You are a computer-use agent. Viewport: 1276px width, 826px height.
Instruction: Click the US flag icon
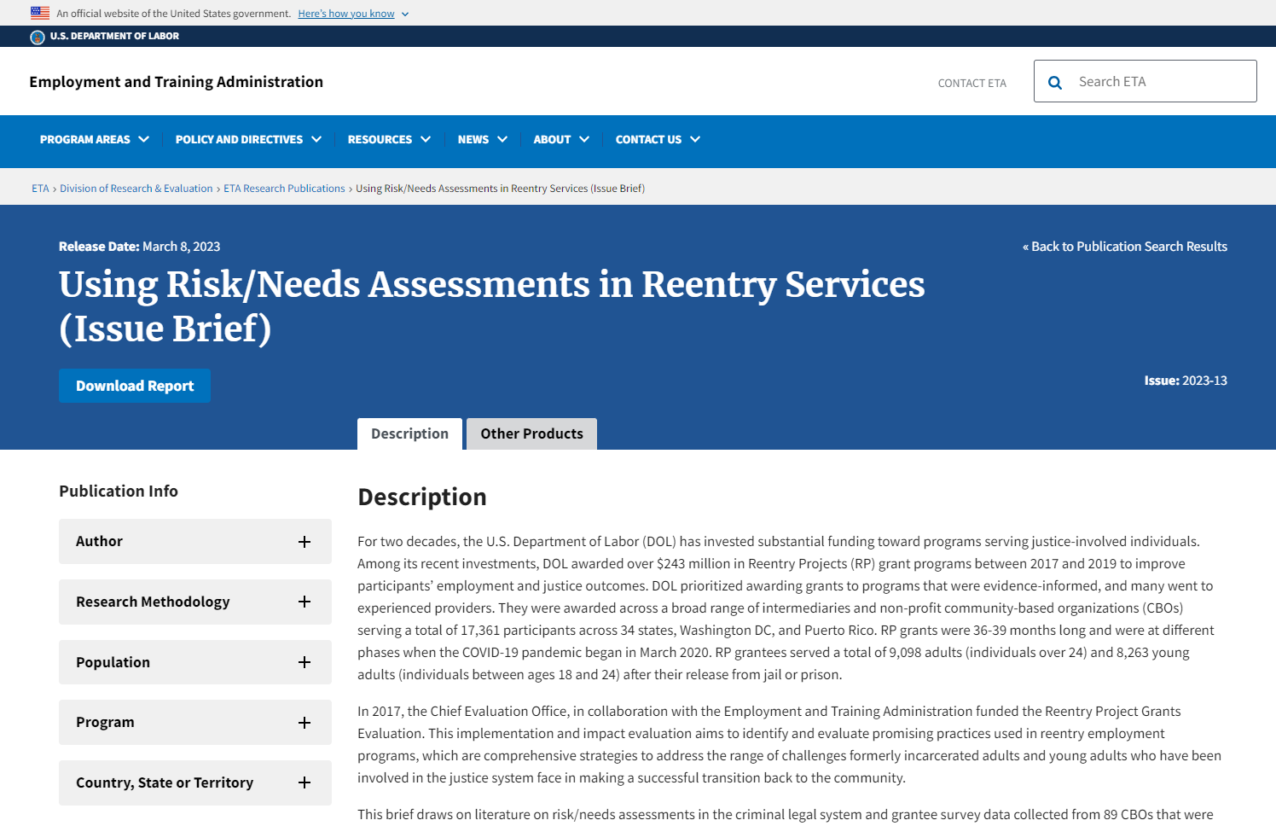click(40, 13)
